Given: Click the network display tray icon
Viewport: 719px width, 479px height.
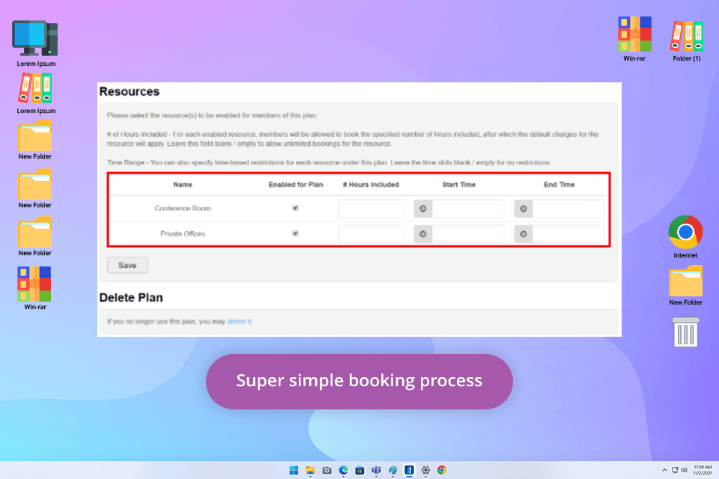Looking at the screenshot, I should 675,470.
